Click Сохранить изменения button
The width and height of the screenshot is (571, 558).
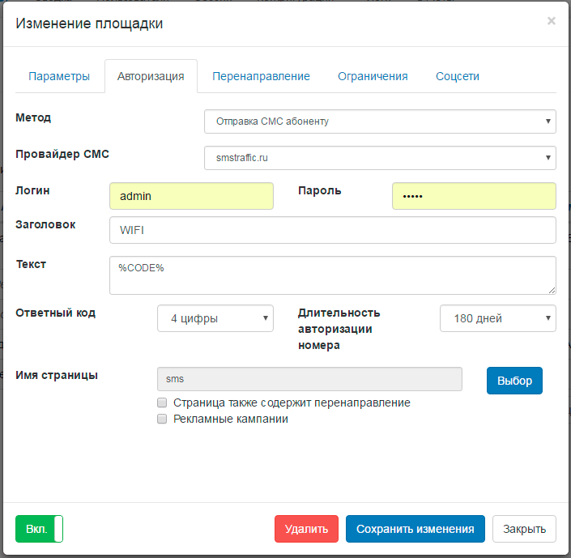coord(415,529)
